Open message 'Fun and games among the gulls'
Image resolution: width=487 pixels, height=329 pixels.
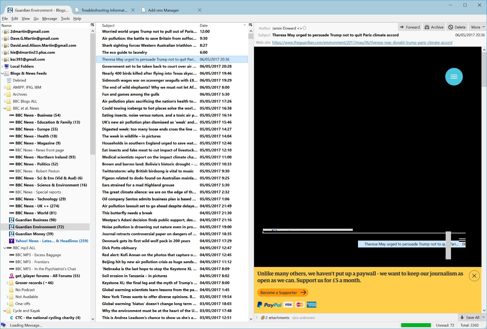pos(172,94)
